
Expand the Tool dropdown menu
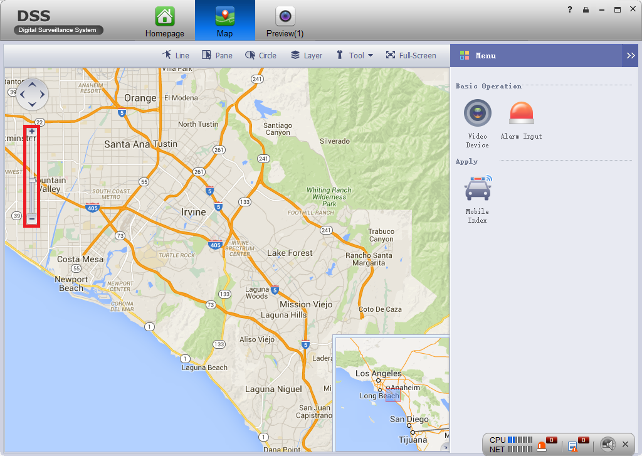(355, 55)
